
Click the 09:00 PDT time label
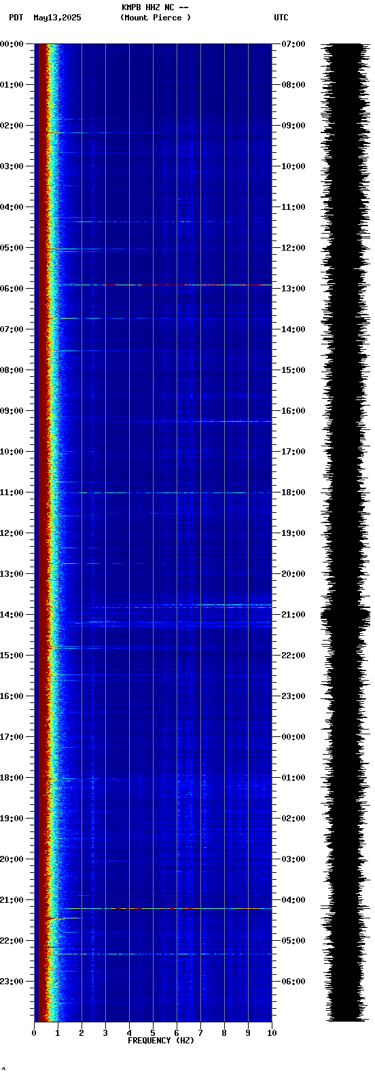tap(12, 411)
